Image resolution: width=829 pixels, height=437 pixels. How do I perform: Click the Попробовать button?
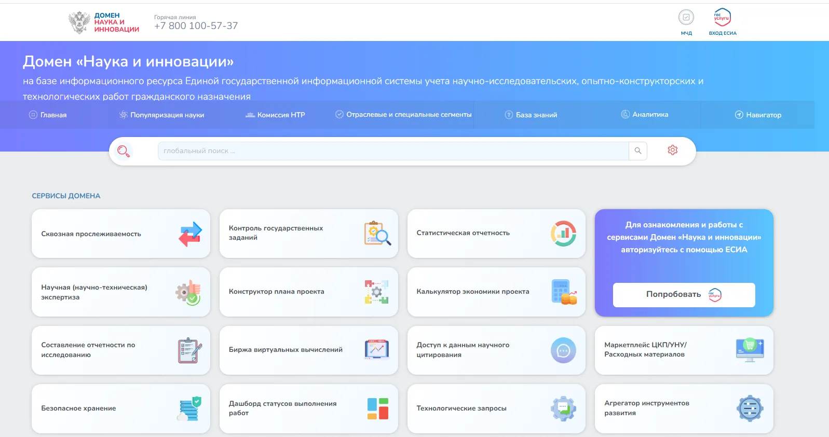pos(684,295)
